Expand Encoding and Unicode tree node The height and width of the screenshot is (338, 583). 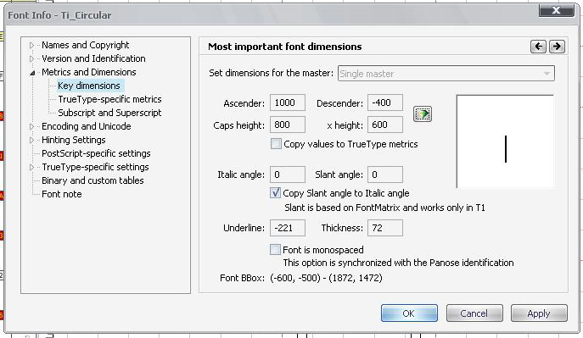(x=31, y=126)
